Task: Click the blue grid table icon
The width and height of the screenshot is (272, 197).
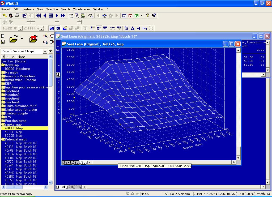Action: [x=51, y=16]
